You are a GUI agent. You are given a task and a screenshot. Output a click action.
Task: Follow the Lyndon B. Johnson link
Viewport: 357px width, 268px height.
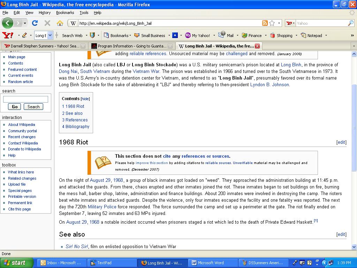(x=269, y=84)
